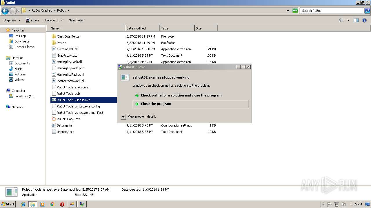The image size is (371, 208).
Task: Choose Check online for a solution
Action: 190,95
